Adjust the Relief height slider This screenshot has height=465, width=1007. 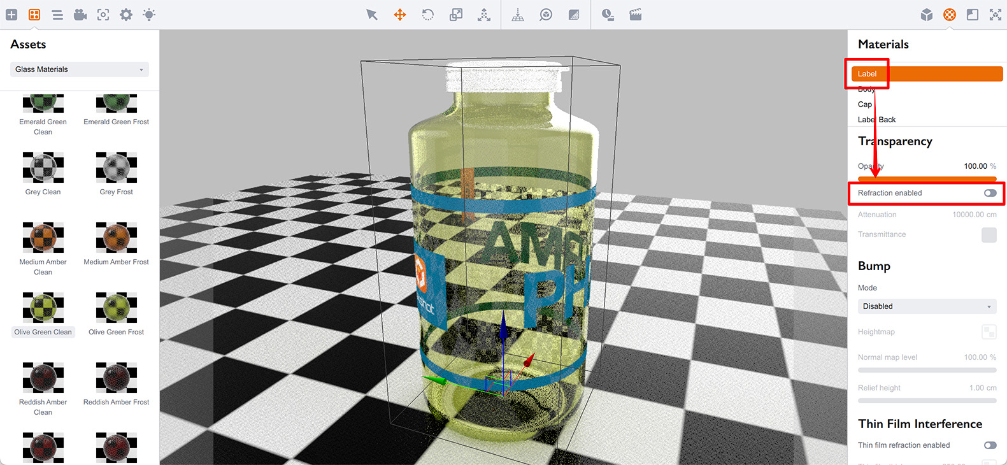[x=927, y=401]
